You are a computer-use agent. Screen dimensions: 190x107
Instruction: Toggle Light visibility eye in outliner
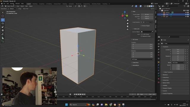tap(186, 17)
